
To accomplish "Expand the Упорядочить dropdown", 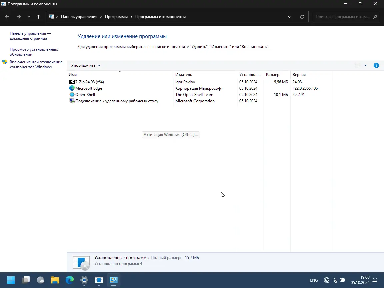I will click(86, 65).
